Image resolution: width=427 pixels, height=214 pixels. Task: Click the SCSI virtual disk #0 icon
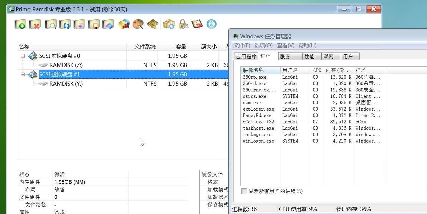click(x=33, y=56)
